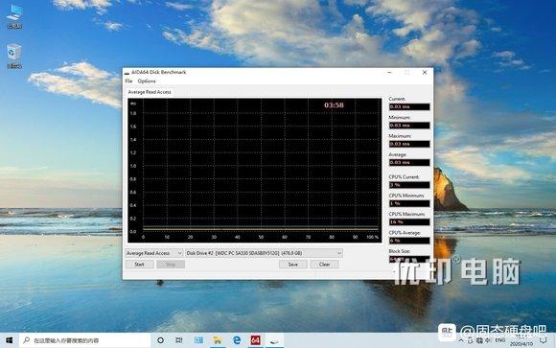Open the Average Read Access test dropdown
The width and height of the screenshot is (556, 348).
[154, 253]
